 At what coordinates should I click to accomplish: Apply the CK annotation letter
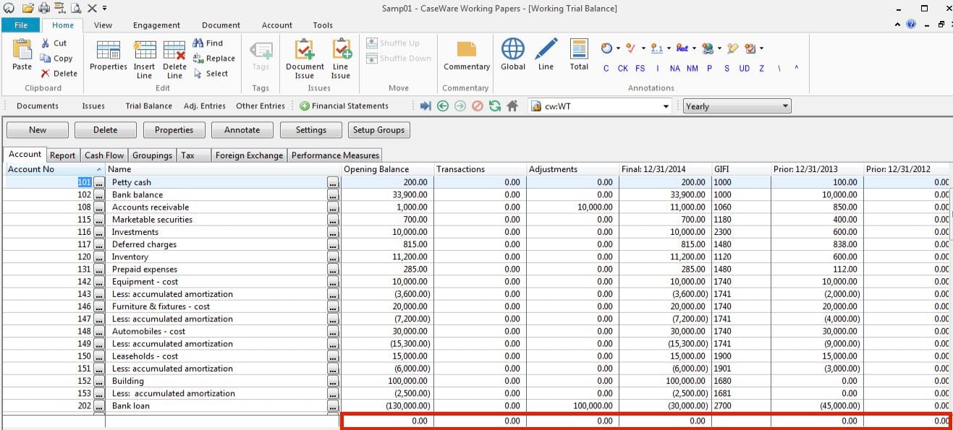click(x=622, y=68)
